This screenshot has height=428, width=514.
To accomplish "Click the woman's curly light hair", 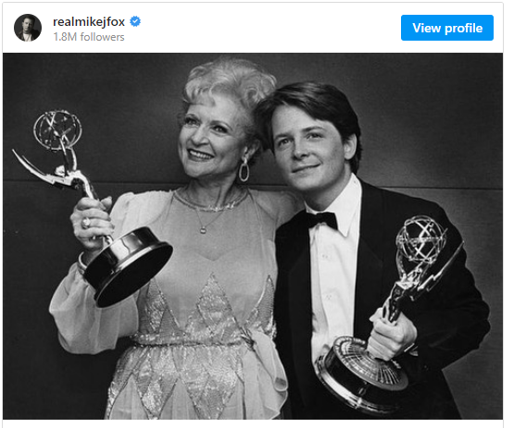I will [x=230, y=83].
